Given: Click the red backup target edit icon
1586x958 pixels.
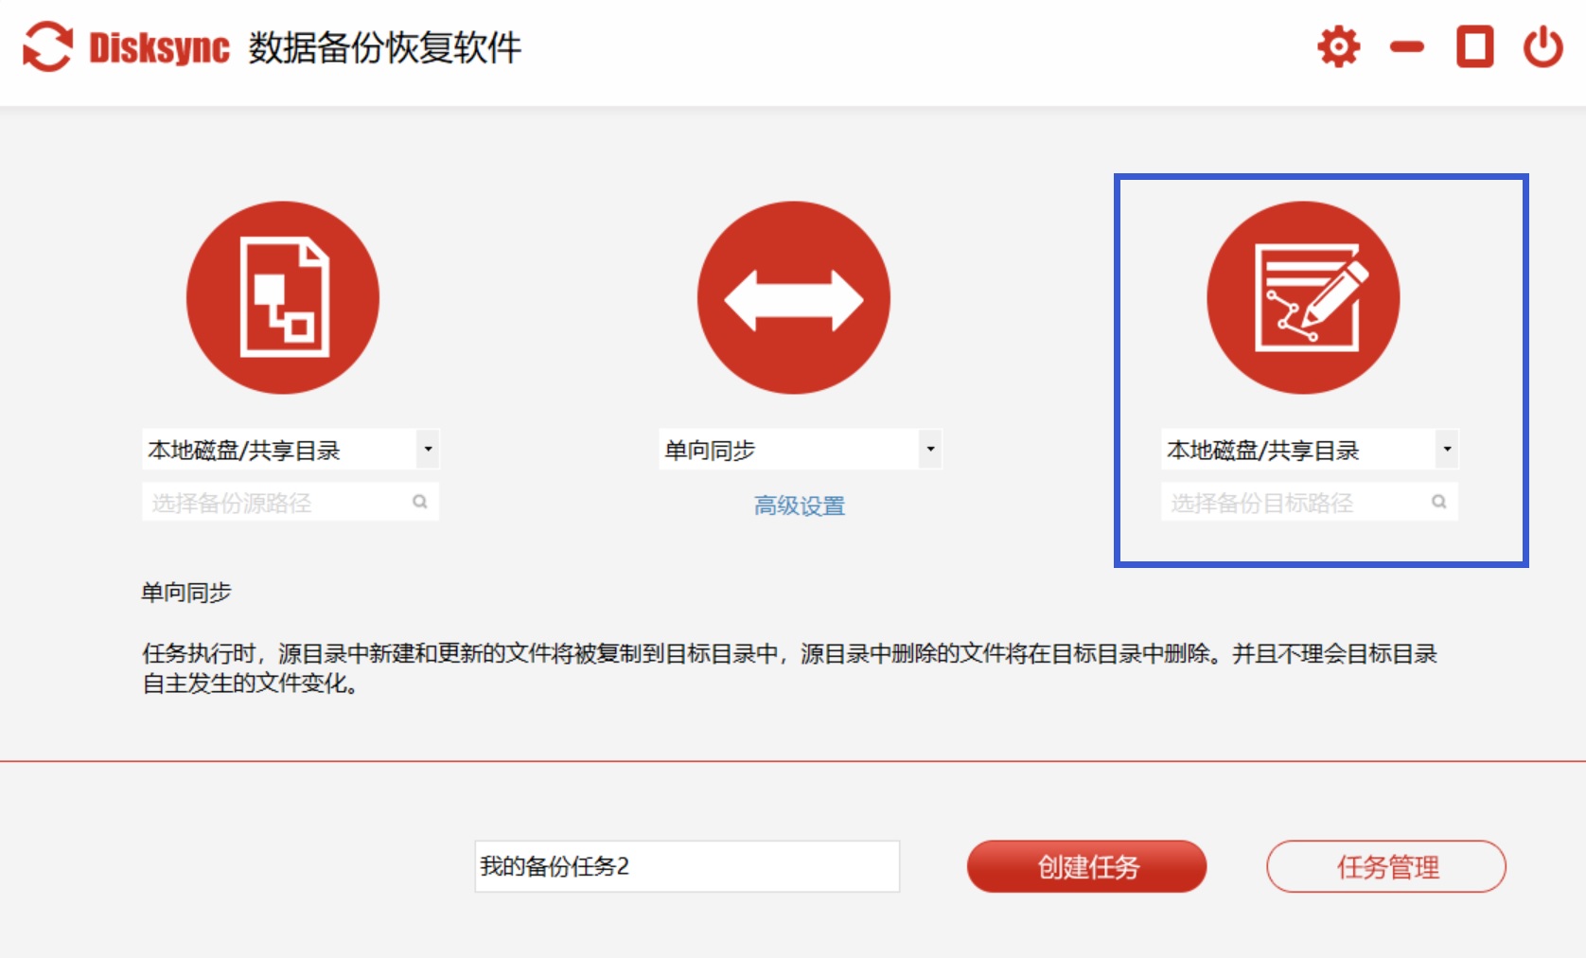Looking at the screenshot, I should point(1303,297).
